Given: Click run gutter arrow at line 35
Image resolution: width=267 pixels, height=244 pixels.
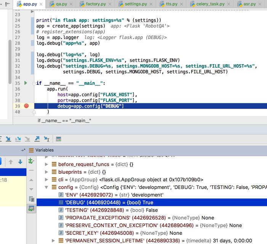Looking at the screenshot, I should tap(26, 83).
